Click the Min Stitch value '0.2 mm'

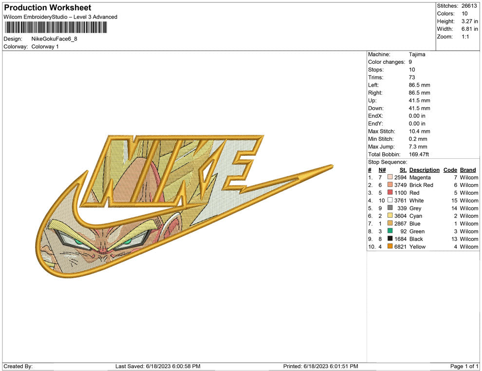[418, 139]
